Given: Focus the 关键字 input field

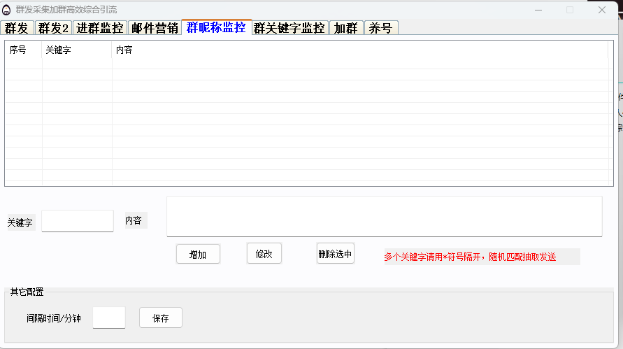Looking at the screenshot, I should tap(78, 221).
